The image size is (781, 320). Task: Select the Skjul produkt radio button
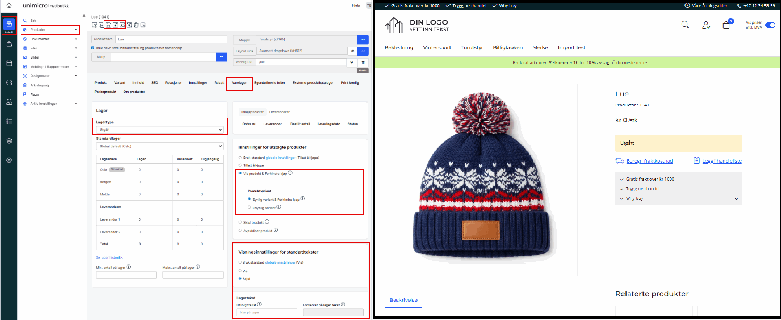pos(240,222)
